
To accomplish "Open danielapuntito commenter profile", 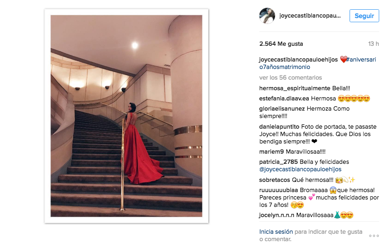I will coord(279,127).
